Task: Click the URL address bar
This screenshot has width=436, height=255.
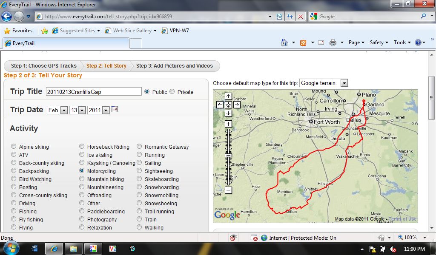Action: coord(155,17)
